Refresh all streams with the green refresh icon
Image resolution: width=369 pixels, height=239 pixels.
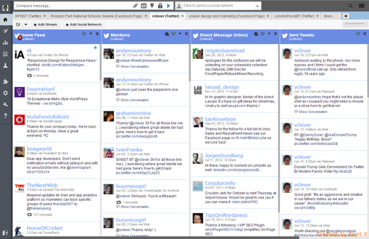coord(18,24)
